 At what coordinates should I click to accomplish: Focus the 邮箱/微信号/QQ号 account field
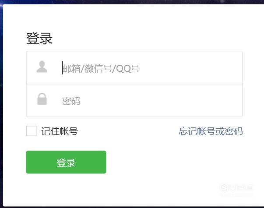click(x=134, y=68)
